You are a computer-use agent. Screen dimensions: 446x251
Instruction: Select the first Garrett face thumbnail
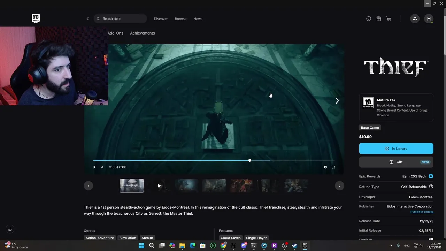[132, 186]
